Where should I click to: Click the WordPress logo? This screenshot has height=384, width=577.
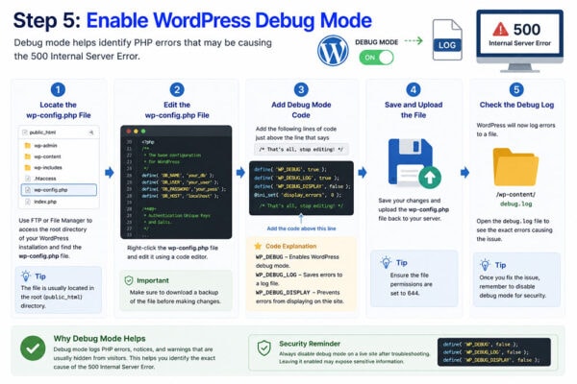pos(333,51)
